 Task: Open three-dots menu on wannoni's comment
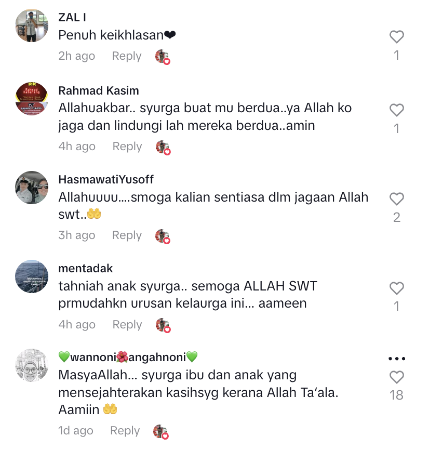point(397,359)
